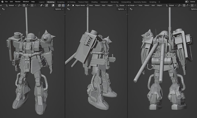Viewport: 197px width, 118px height.
Task: Add a new workspace with plus icon
Action: [159, 2]
